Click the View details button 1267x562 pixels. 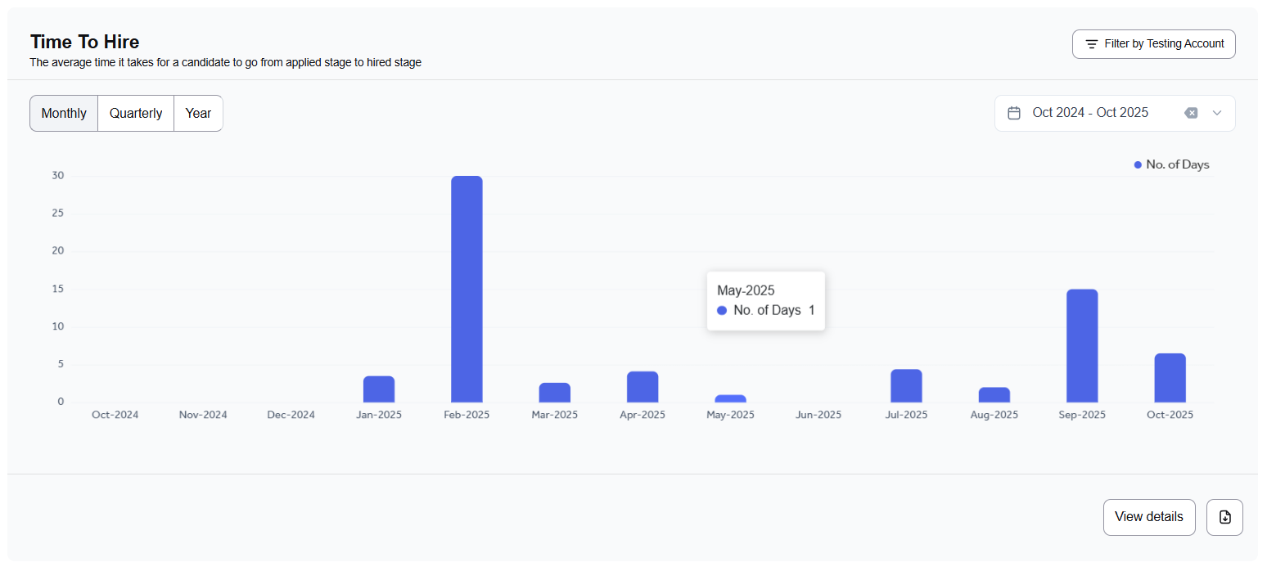point(1148,517)
